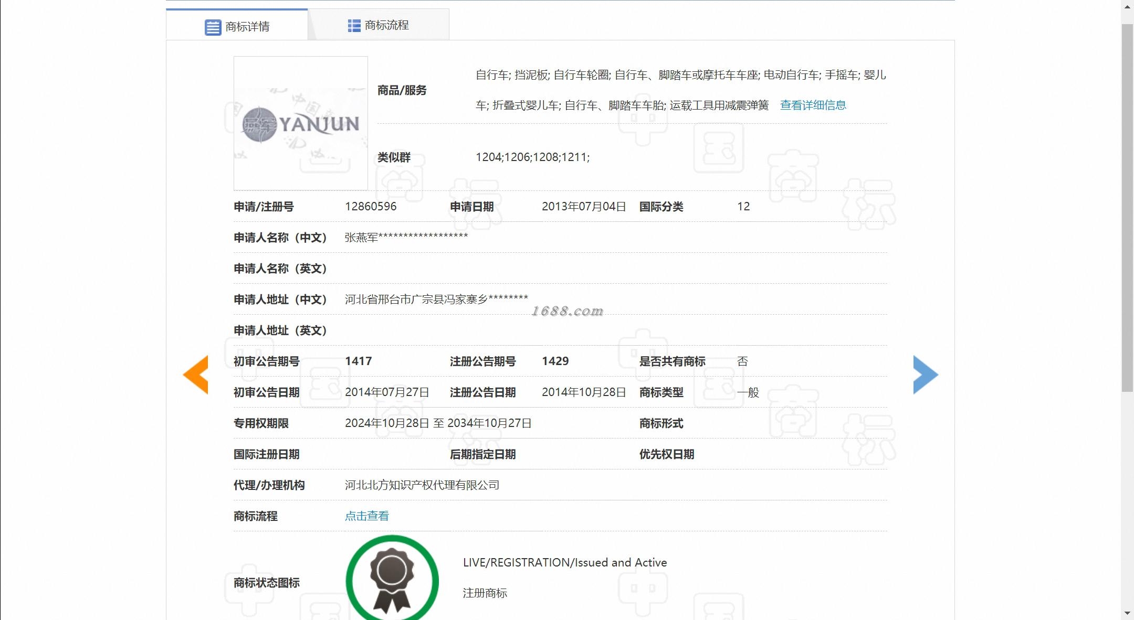Screen dimensions: 1134x620
Task: Click the green registered-trademark ribbon badge
Action: tap(392, 579)
